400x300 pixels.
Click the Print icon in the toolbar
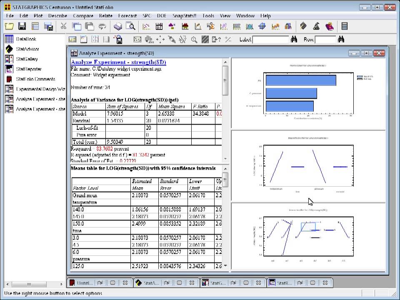coord(117,26)
